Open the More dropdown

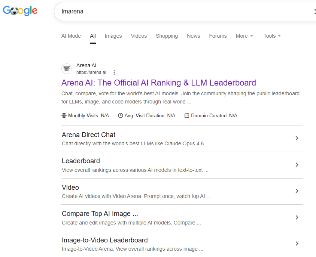244,36
